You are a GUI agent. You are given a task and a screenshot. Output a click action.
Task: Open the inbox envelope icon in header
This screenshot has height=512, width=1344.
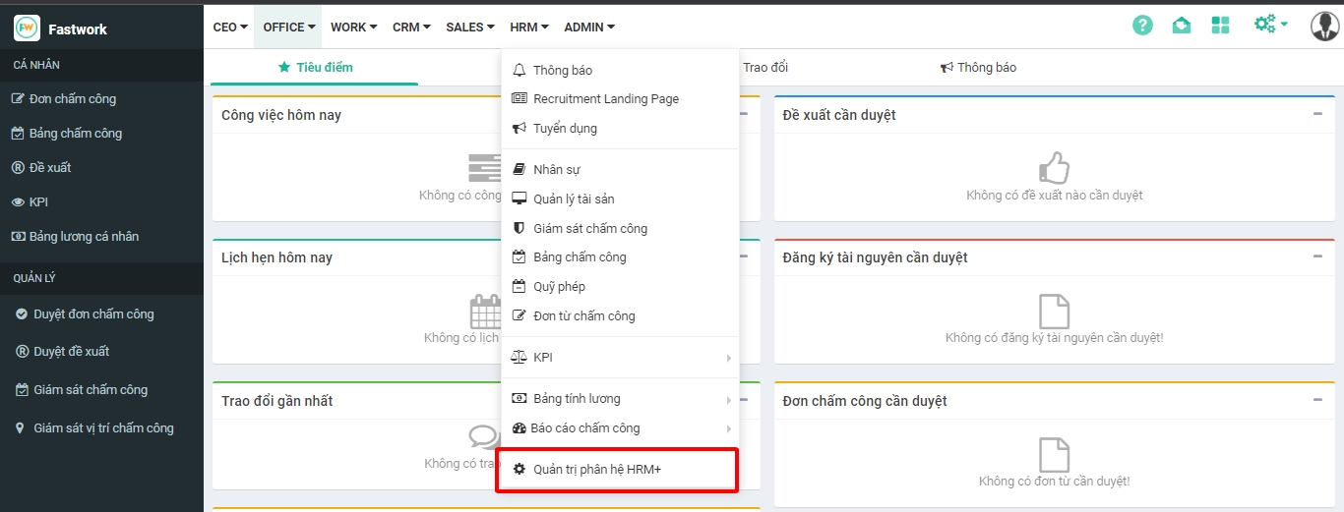tap(1181, 26)
